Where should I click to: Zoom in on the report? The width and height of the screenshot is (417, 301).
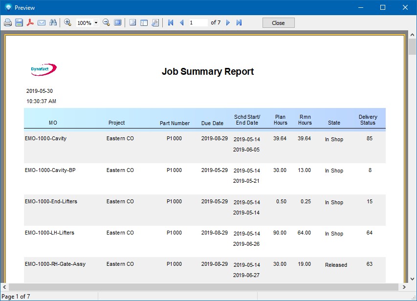(68, 23)
